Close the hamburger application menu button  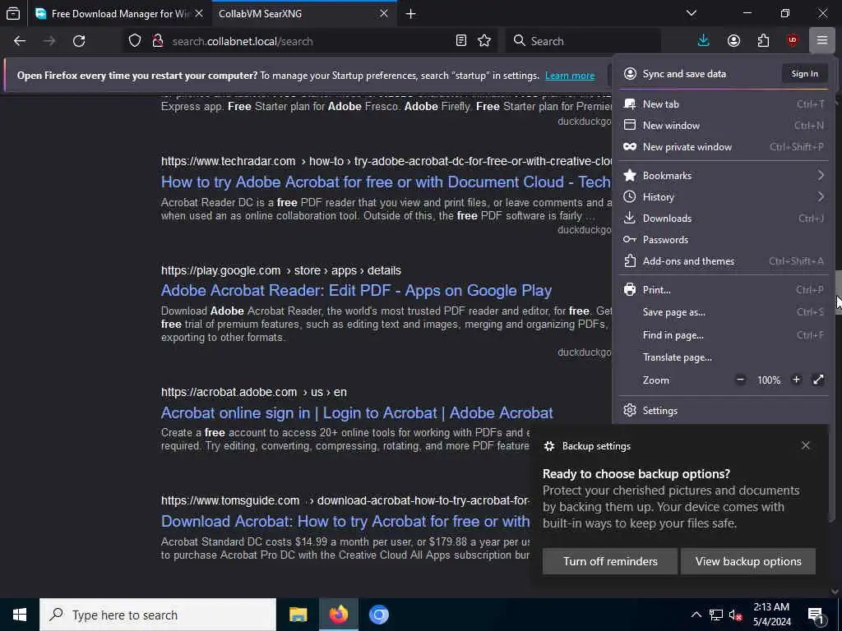pyautogui.click(x=822, y=41)
